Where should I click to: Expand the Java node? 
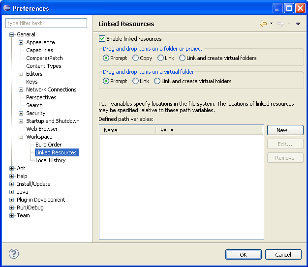point(12,192)
